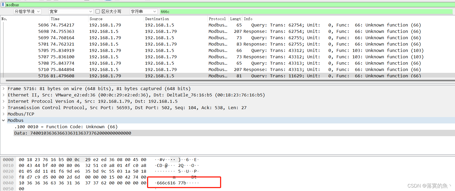The image size is (455, 191).
Task: Select the Function Code: Unknown (66) field
Action: 66,127
